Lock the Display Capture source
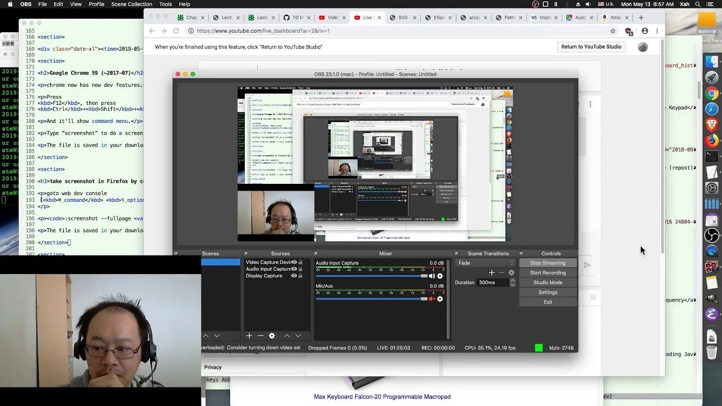 [300, 276]
